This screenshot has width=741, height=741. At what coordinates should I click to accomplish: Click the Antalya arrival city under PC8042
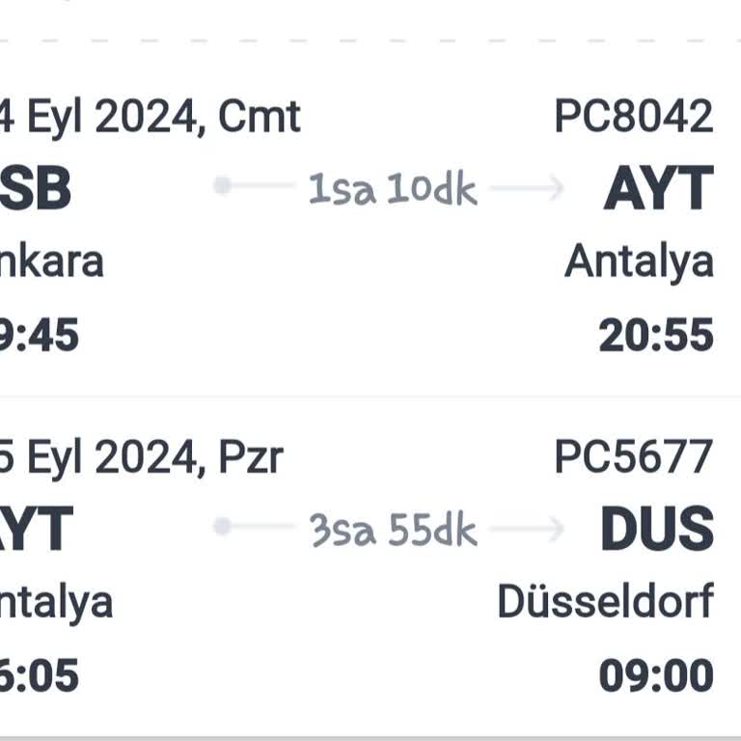(639, 261)
